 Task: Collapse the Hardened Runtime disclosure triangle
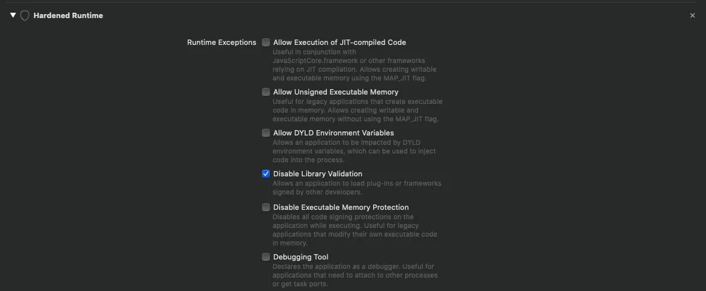[x=13, y=15]
